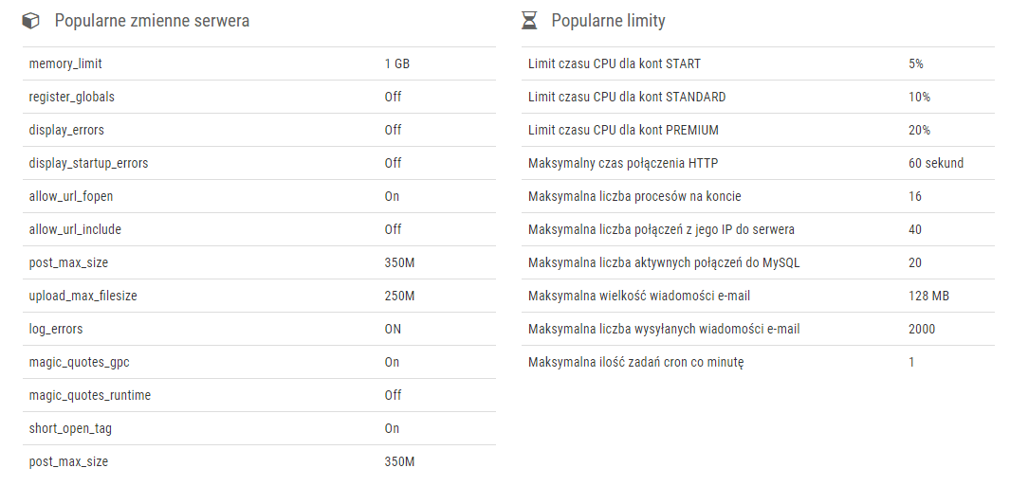The image size is (1010, 504).
Task: Select the magic_quotes_gpc variable name
Action: 79,362
